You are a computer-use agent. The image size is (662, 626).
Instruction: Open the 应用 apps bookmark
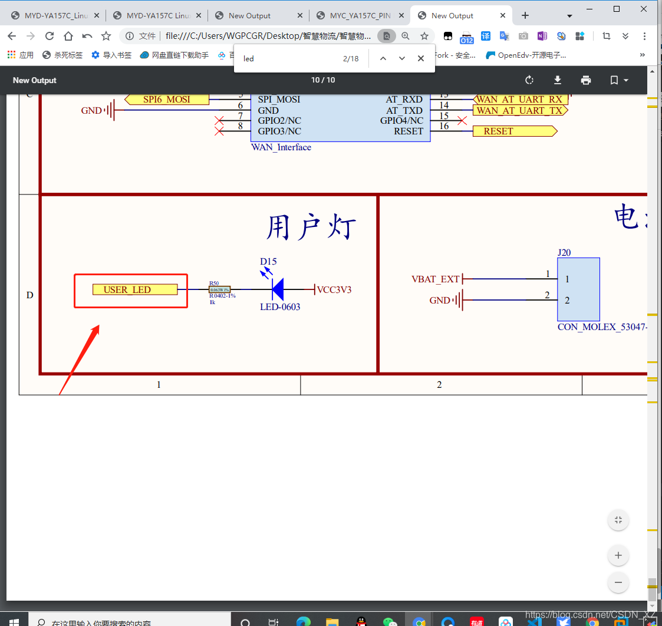[21, 55]
